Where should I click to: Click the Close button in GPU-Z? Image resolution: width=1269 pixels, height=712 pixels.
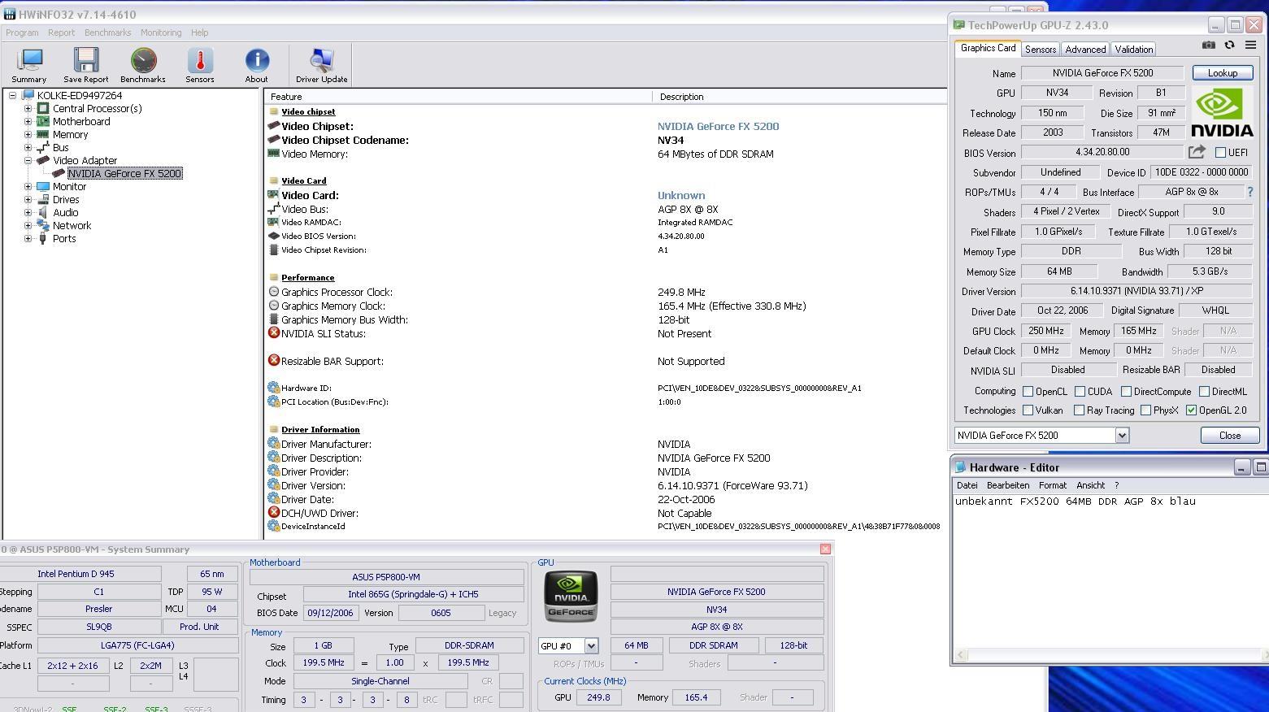(x=1230, y=436)
